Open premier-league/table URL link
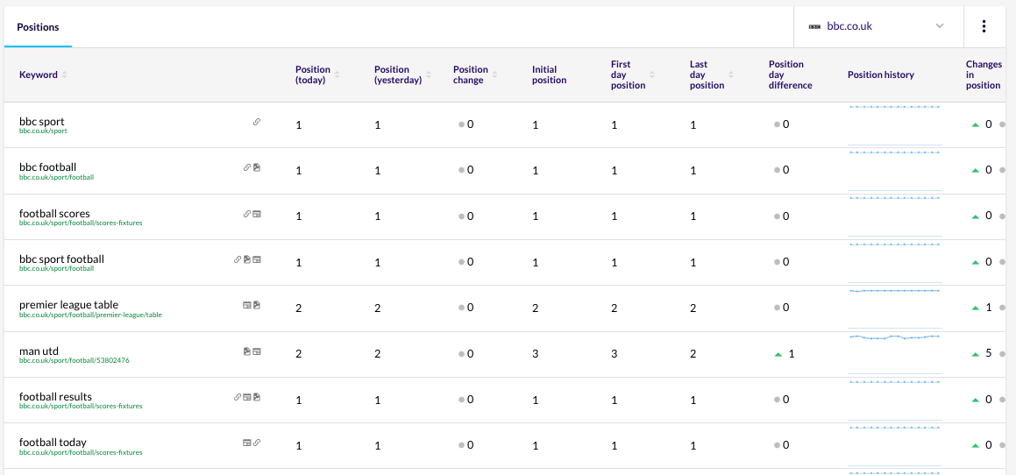Screen dimensions: 1016x475 (x=90, y=315)
